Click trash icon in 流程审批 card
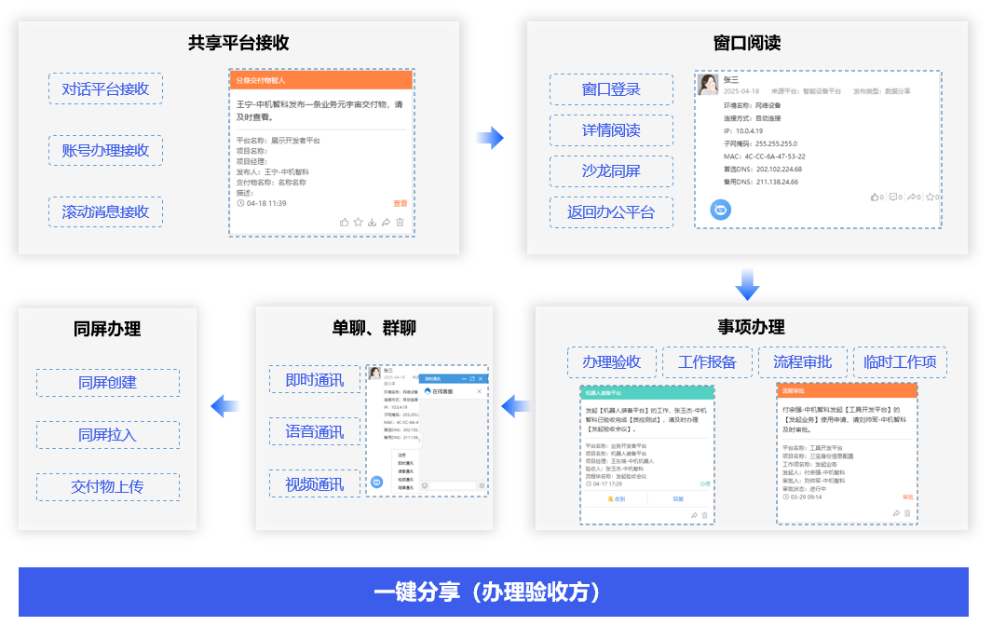 pyautogui.click(x=908, y=513)
